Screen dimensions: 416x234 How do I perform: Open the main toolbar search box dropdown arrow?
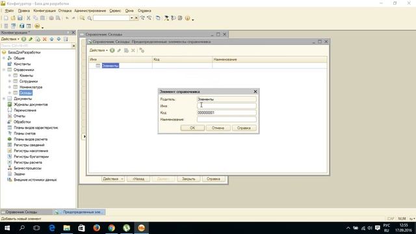click(131, 18)
